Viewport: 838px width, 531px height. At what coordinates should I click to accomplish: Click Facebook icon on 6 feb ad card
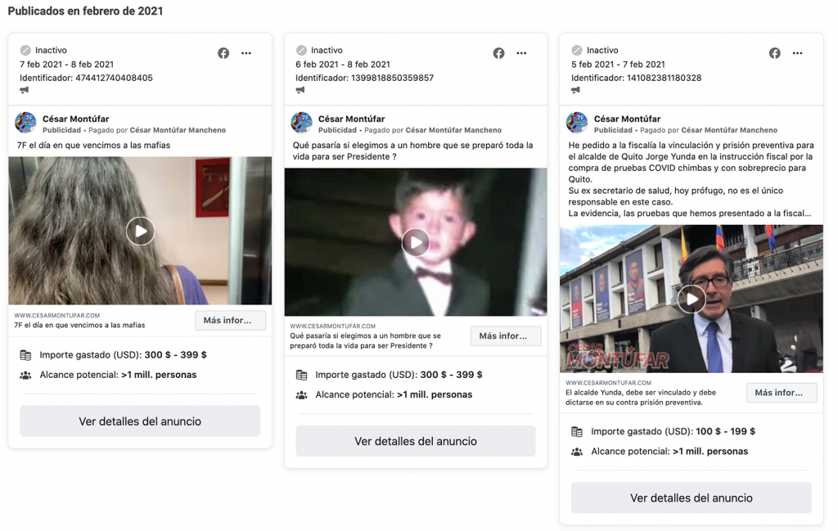498,53
